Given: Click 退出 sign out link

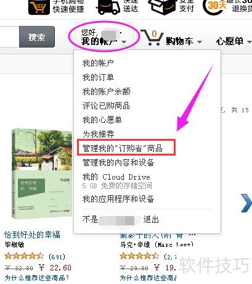Looking at the screenshot, I should click(151, 219).
